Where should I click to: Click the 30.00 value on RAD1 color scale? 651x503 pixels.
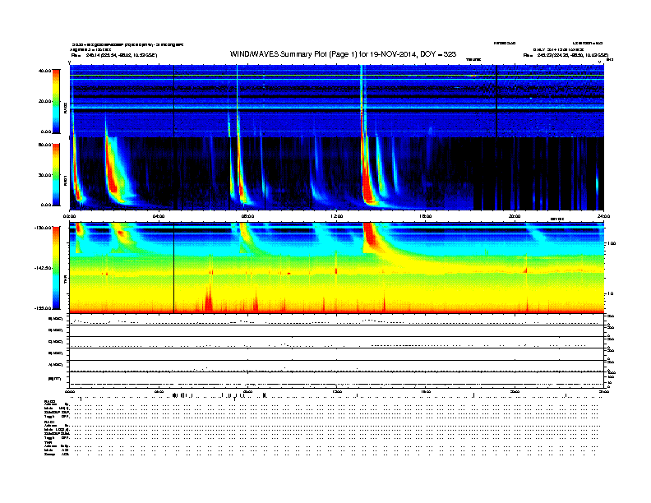[x=45, y=175]
